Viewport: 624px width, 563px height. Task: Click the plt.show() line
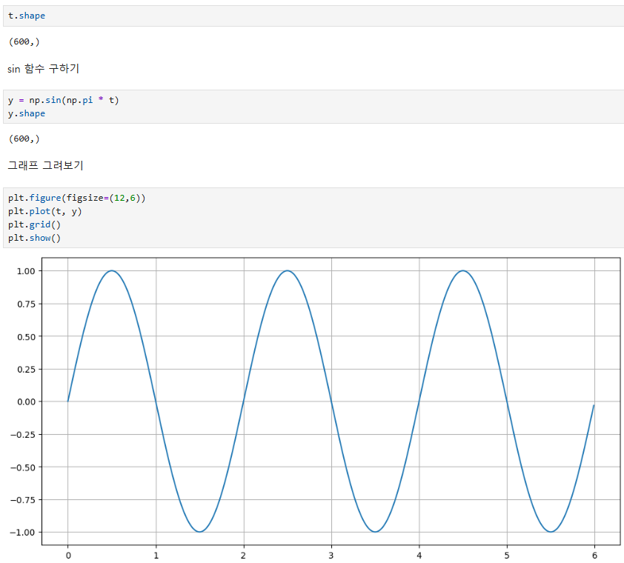point(34,238)
